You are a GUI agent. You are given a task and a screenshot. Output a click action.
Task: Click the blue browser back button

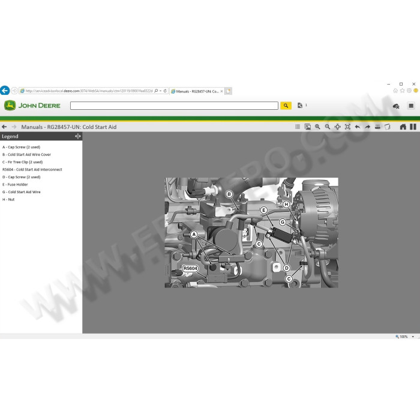pos(5,91)
